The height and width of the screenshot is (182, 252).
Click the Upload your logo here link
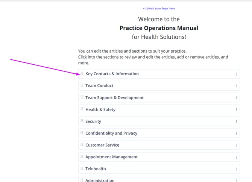tap(159, 8)
